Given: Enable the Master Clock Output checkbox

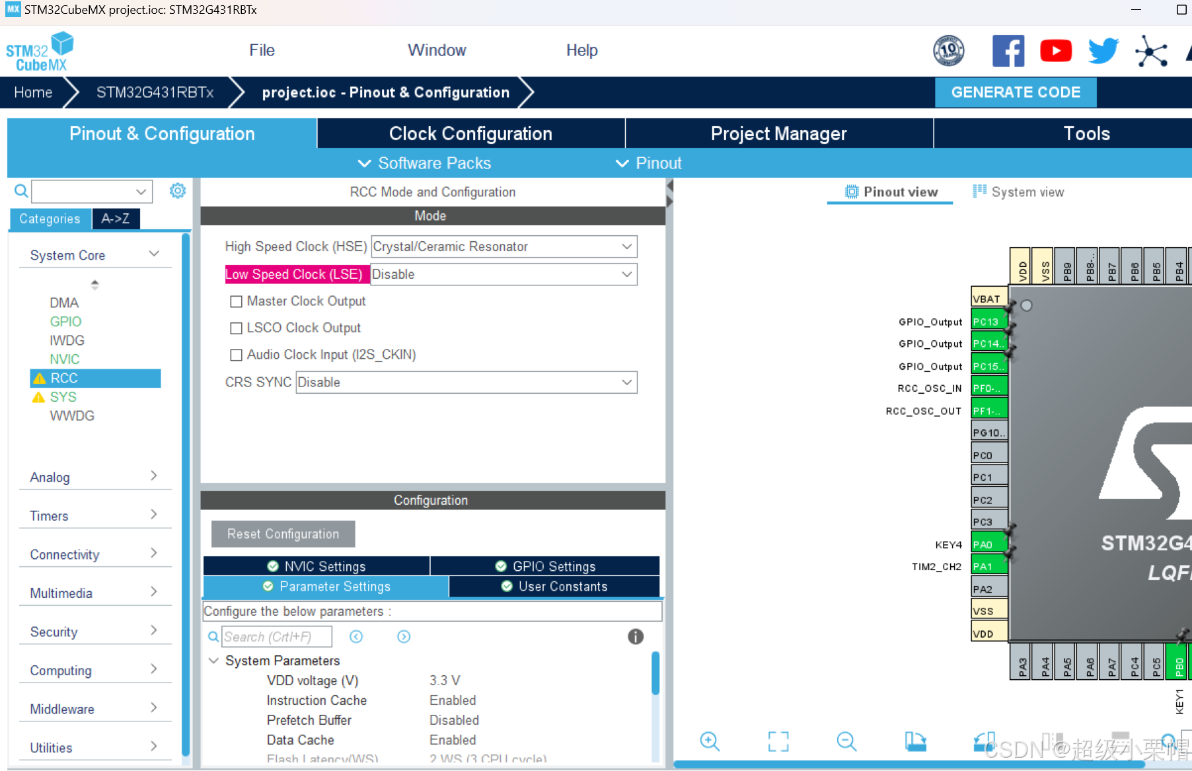Looking at the screenshot, I should [x=236, y=301].
